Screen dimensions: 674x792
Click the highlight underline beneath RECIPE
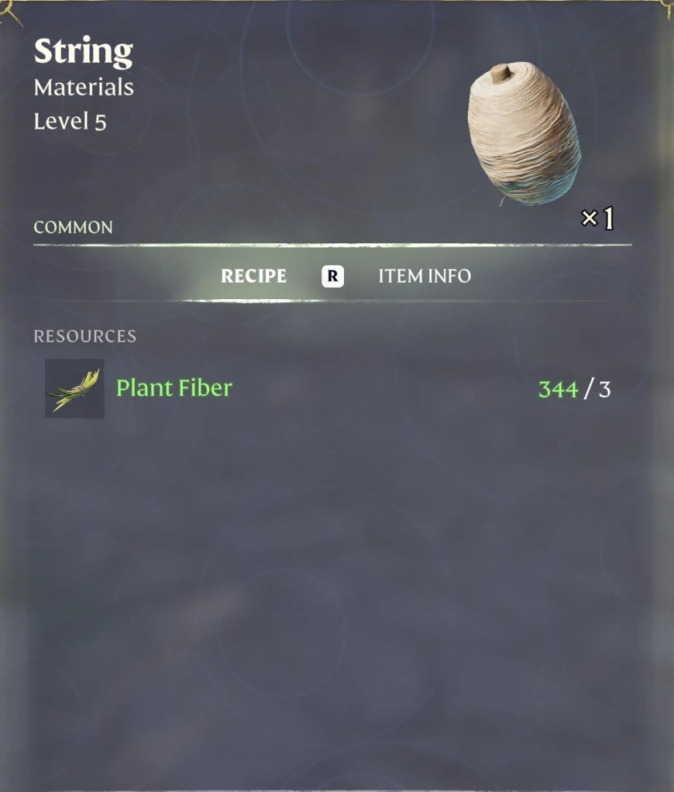[x=254, y=301]
